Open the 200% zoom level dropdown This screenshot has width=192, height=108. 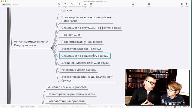(x=186, y=107)
